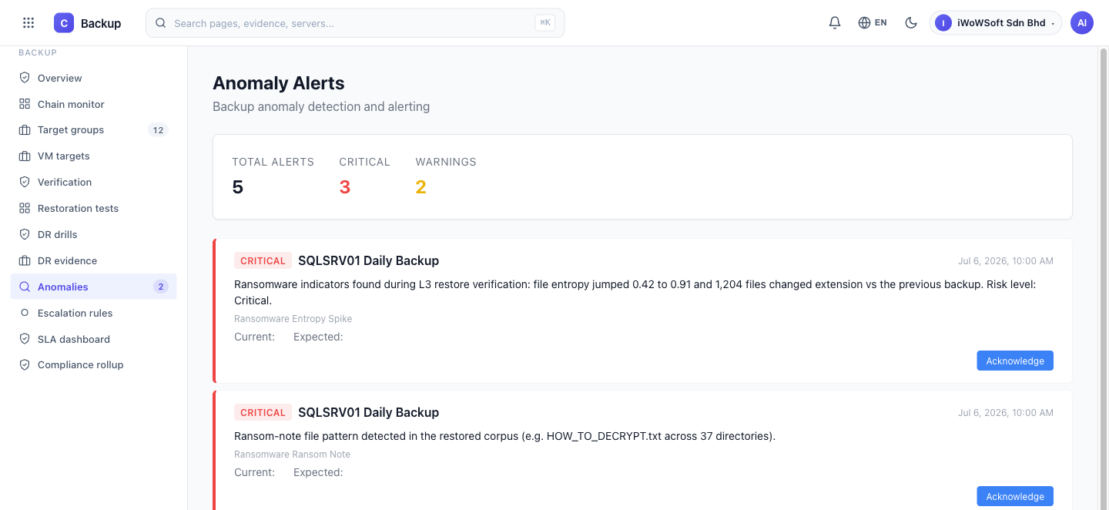The image size is (1109, 510).
Task: Click the Total Alerts value 5
Action: pyautogui.click(x=238, y=187)
